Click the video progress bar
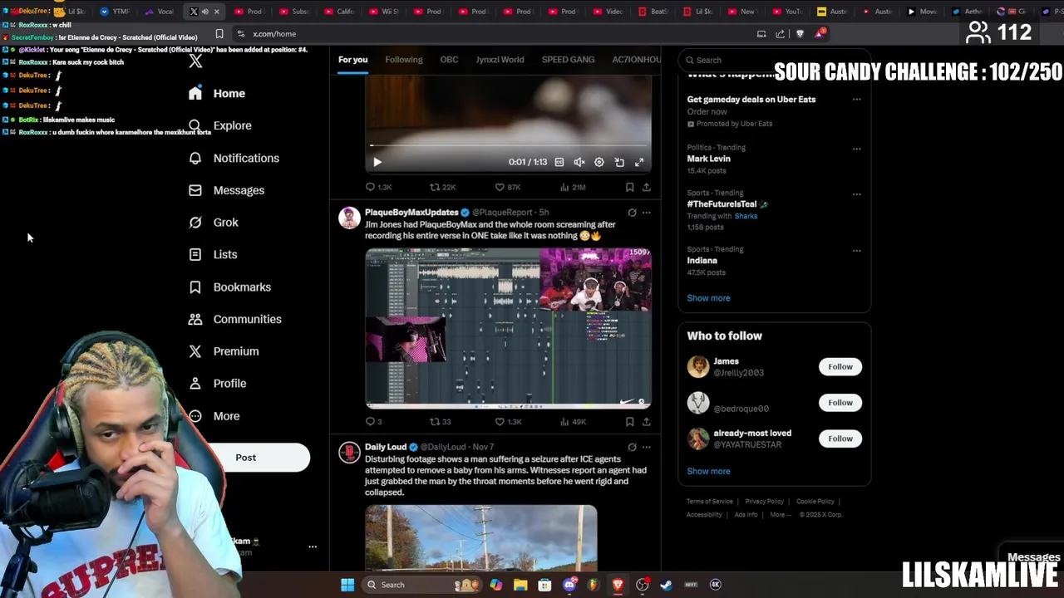Screen dimensions: 1064x598 click(508, 146)
